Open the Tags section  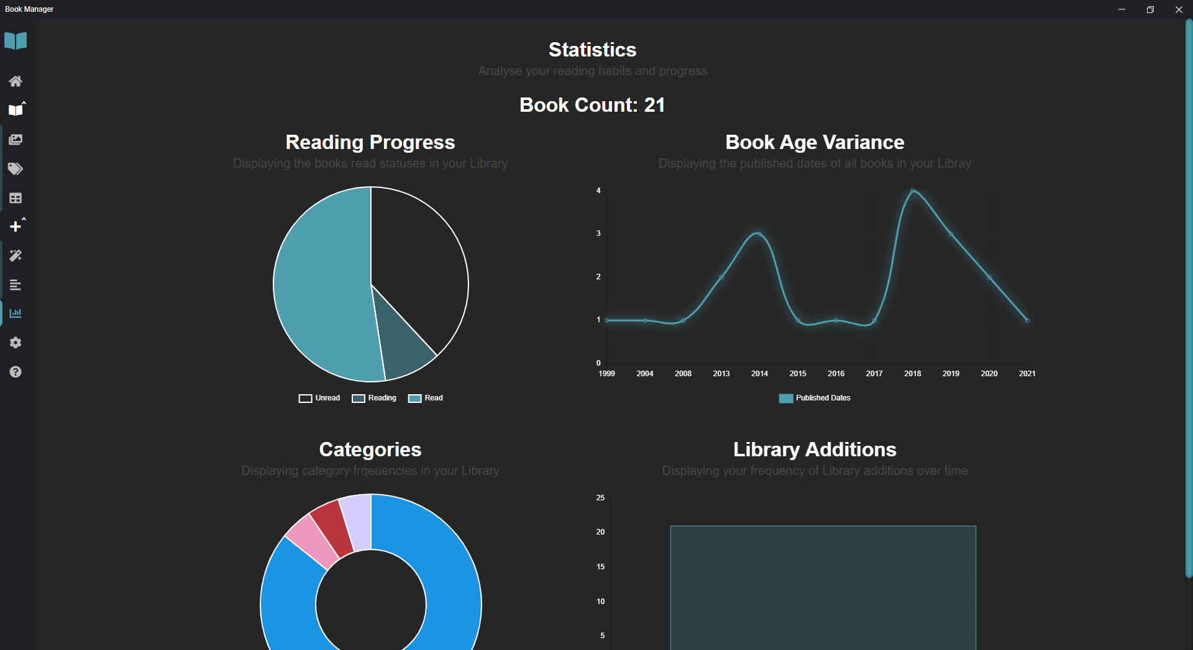(x=16, y=169)
